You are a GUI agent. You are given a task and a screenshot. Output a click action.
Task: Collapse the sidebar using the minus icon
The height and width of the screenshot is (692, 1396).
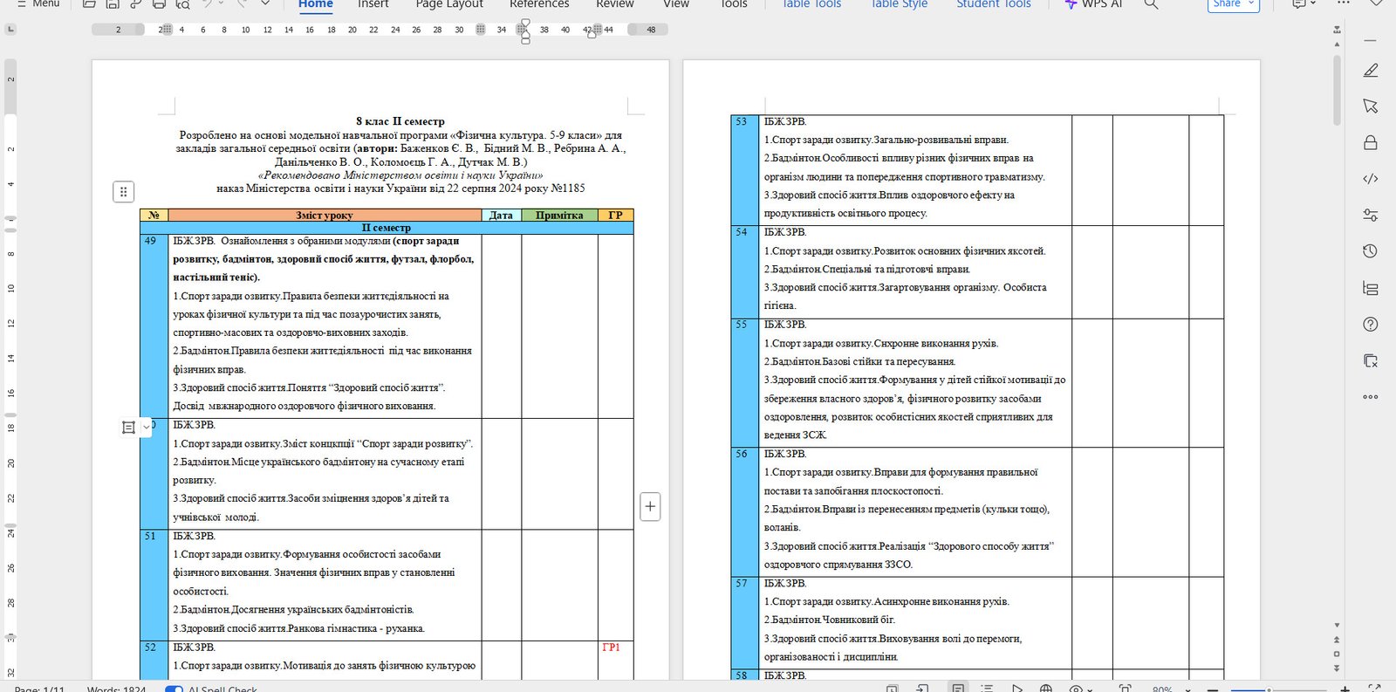[x=1371, y=41]
